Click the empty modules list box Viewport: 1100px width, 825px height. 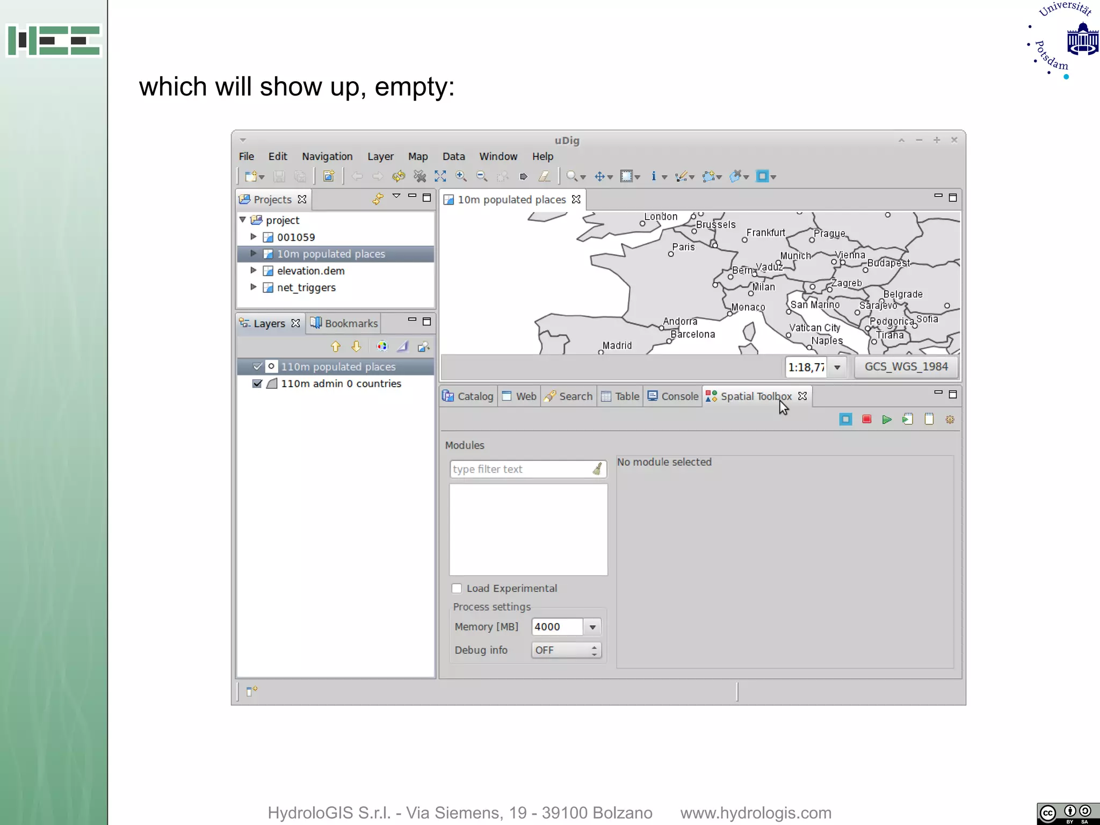529,530
